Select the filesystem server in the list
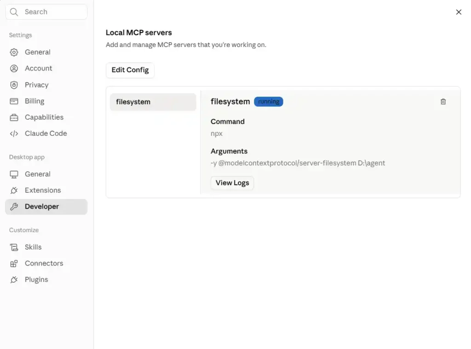The height and width of the screenshot is (349, 471). coord(153,102)
